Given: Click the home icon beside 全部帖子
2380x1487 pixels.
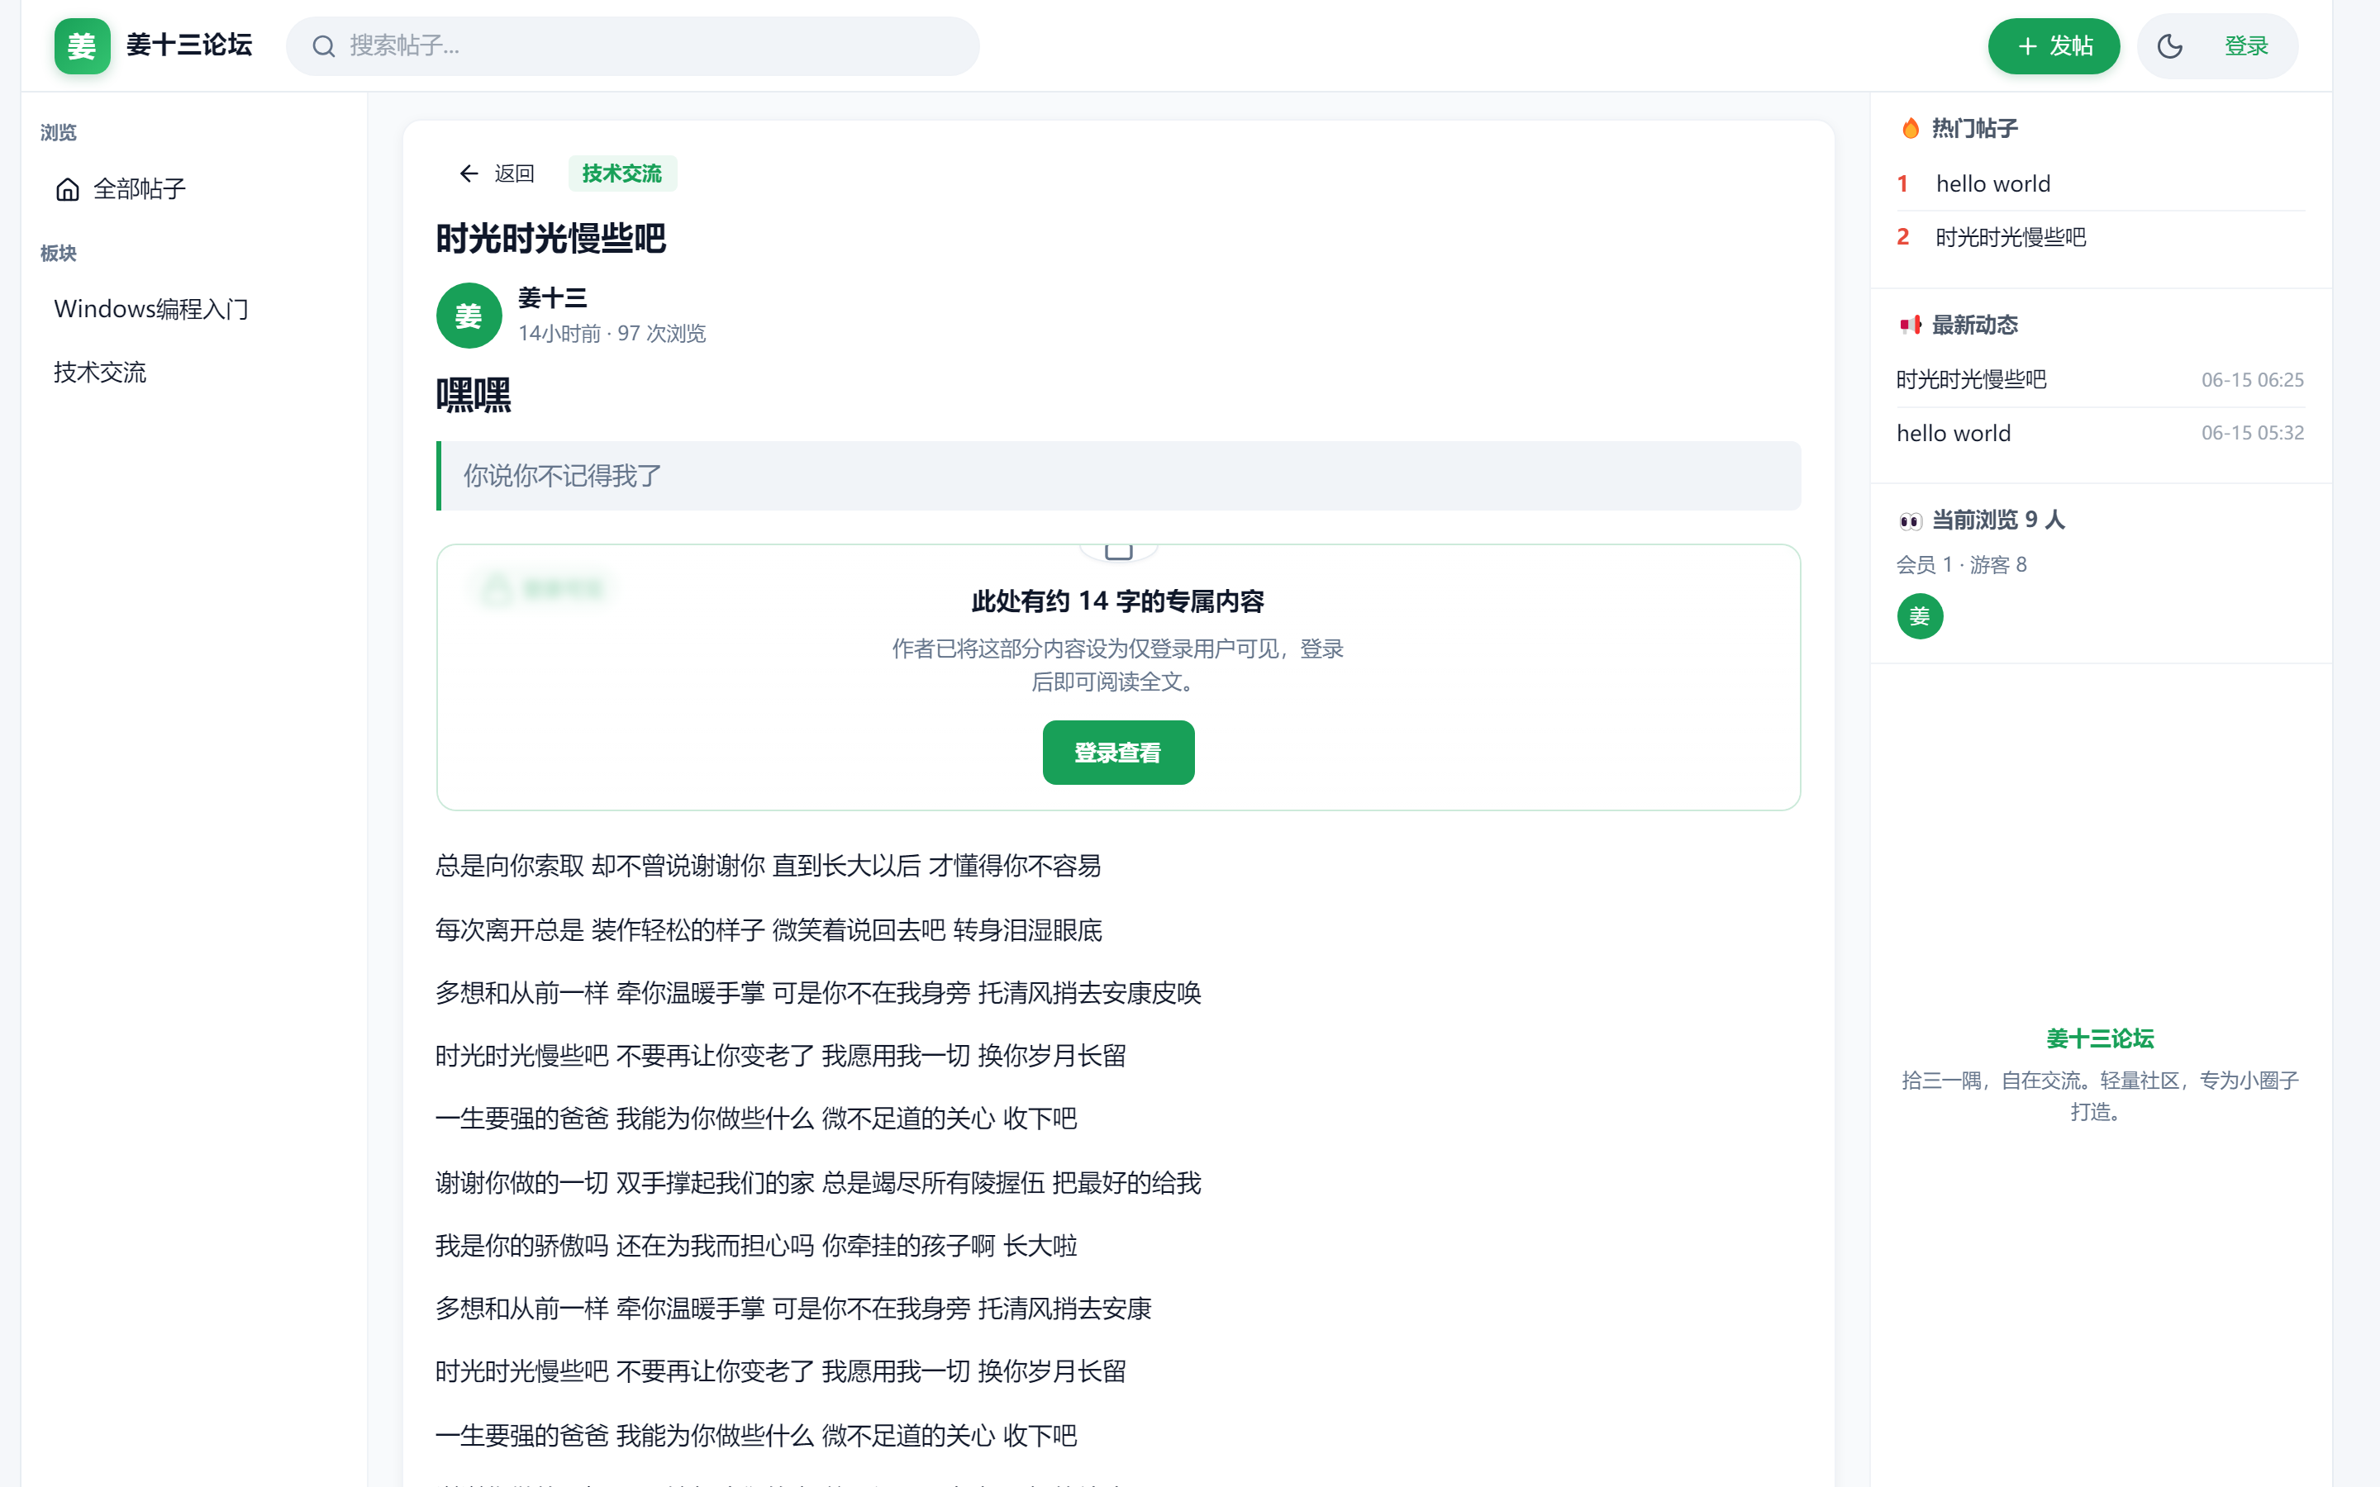Looking at the screenshot, I should [x=68, y=189].
